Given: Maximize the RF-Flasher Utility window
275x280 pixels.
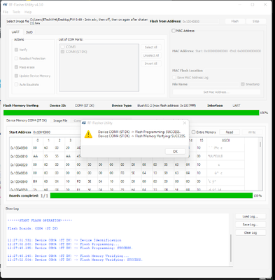Looking at the screenshot, I should click(253, 4).
